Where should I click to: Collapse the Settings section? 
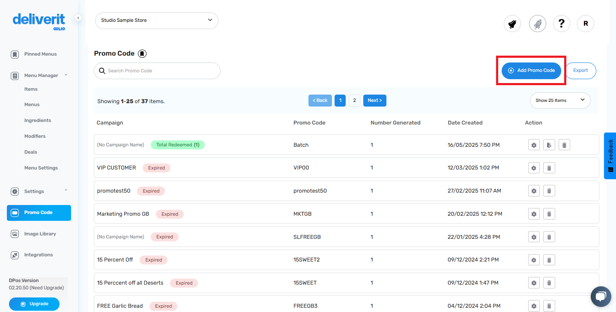coord(66,191)
